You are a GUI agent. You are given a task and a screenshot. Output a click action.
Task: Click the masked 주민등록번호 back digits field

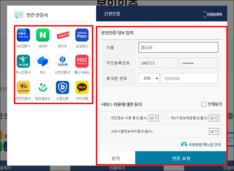coord(199,63)
